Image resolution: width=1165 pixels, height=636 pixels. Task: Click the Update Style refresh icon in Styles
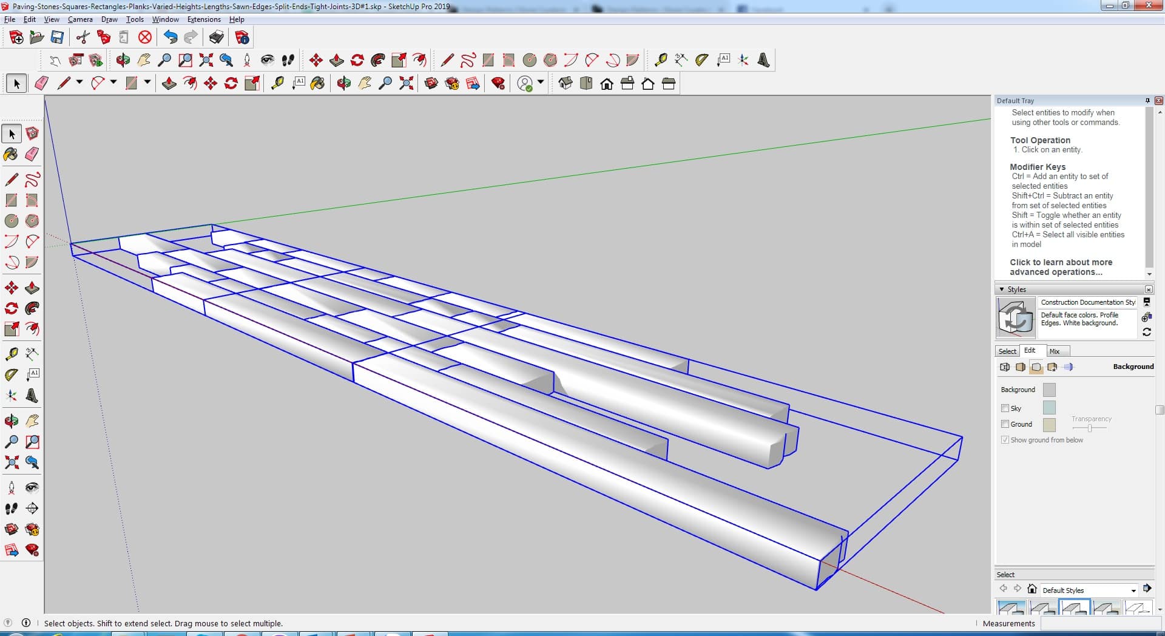pyautogui.click(x=1146, y=332)
